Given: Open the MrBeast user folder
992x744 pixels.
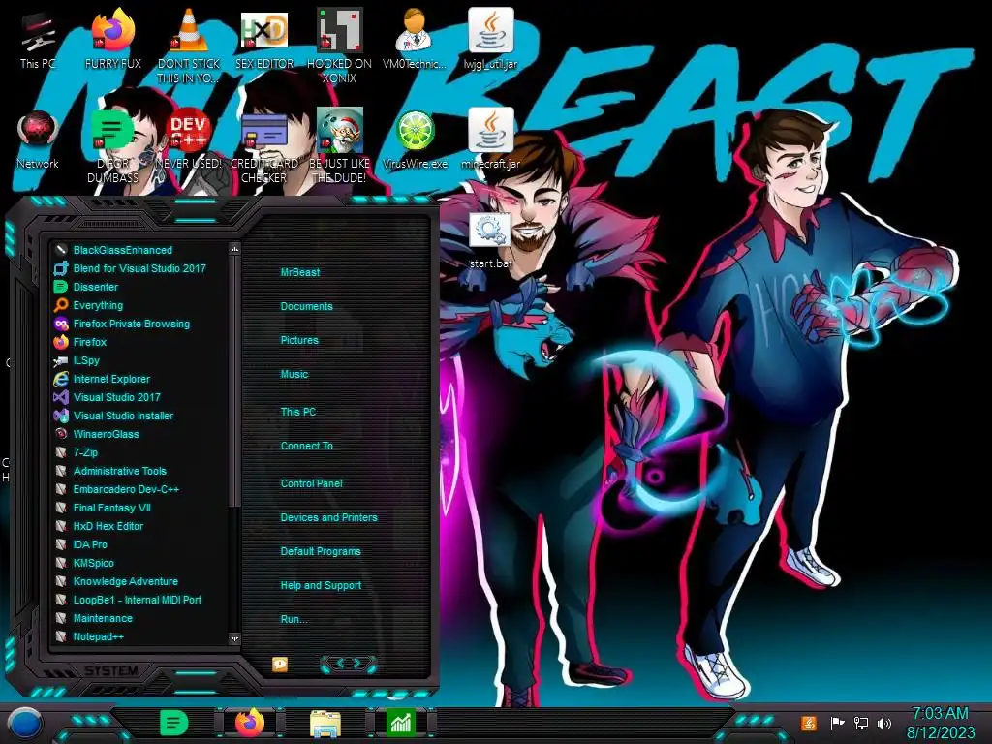Looking at the screenshot, I should tap(300, 272).
